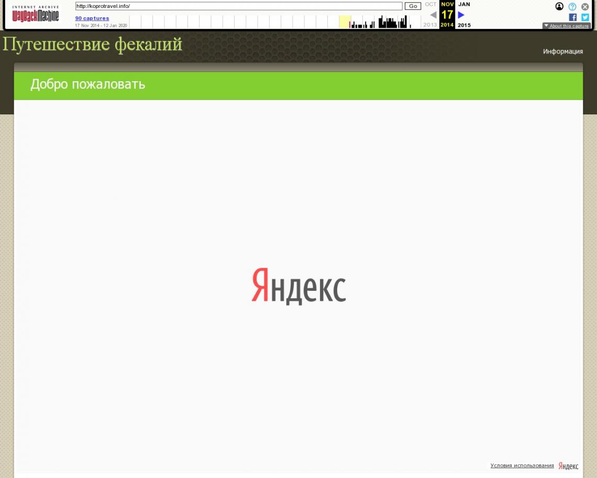The image size is (597, 478).
Task: Go to the next capture with the blue arrow
Action: click(461, 15)
